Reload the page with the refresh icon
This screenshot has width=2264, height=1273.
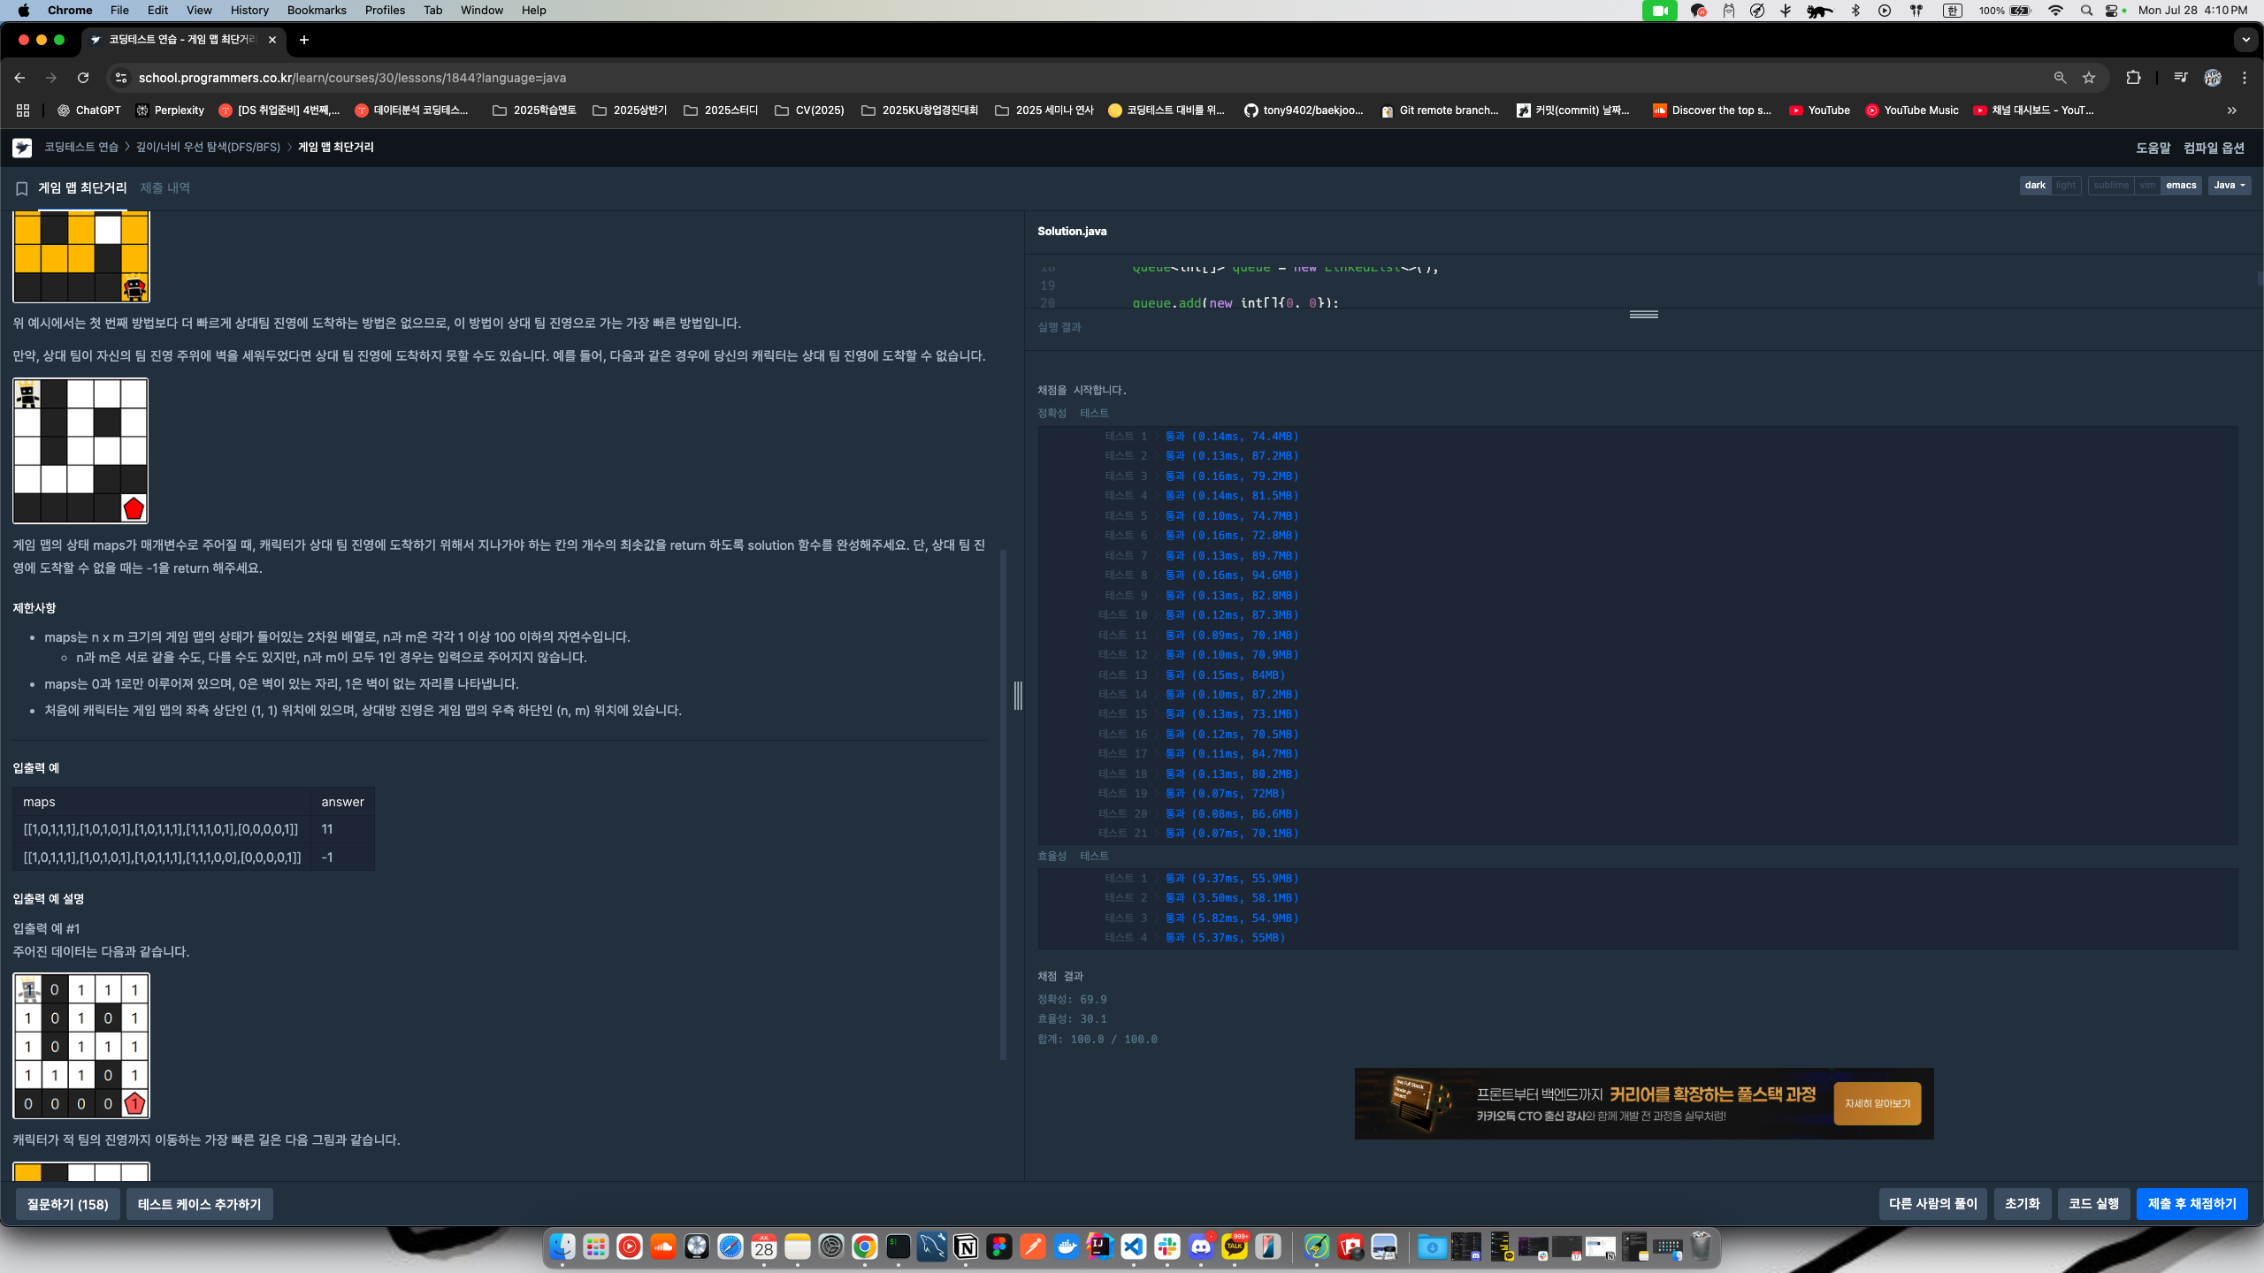(x=83, y=78)
